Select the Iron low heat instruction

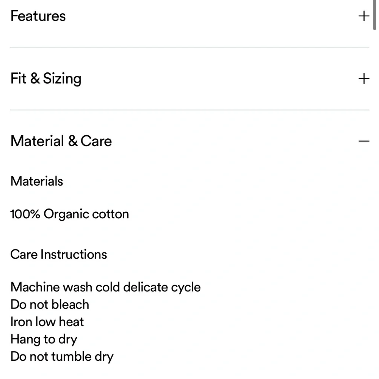47,322
